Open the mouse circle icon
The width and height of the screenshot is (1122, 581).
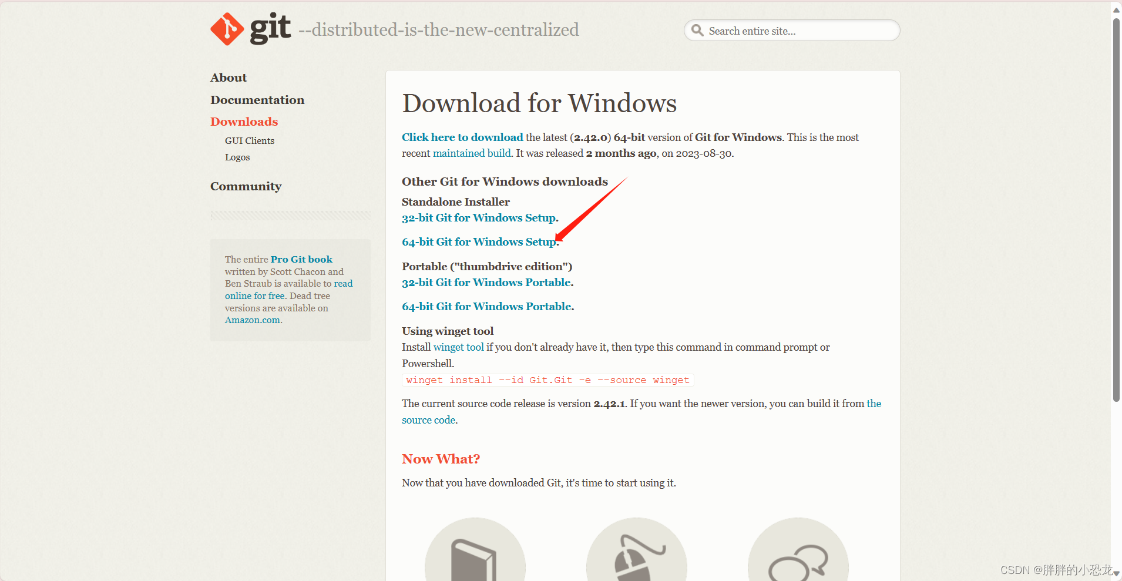pos(637,549)
